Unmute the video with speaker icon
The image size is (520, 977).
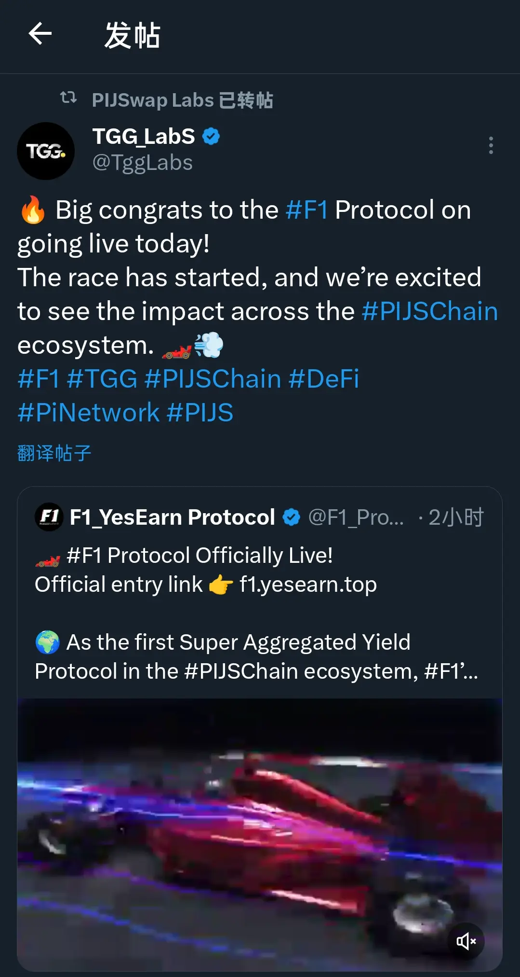point(466,941)
